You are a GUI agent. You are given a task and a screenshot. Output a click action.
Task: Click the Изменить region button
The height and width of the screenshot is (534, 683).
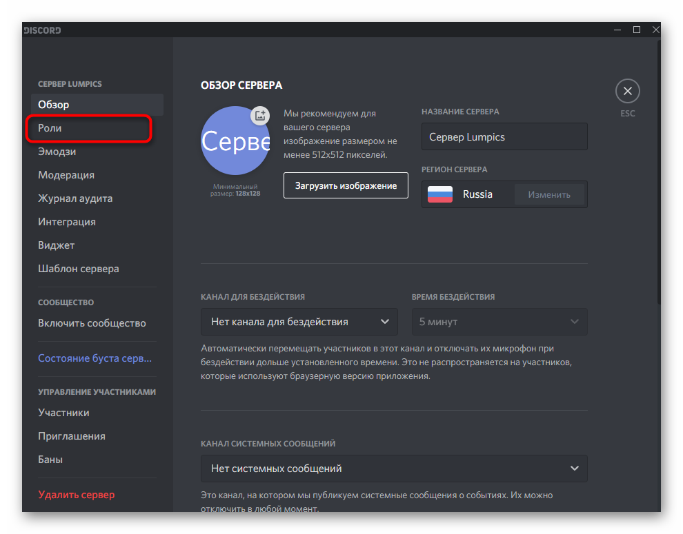pos(549,194)
